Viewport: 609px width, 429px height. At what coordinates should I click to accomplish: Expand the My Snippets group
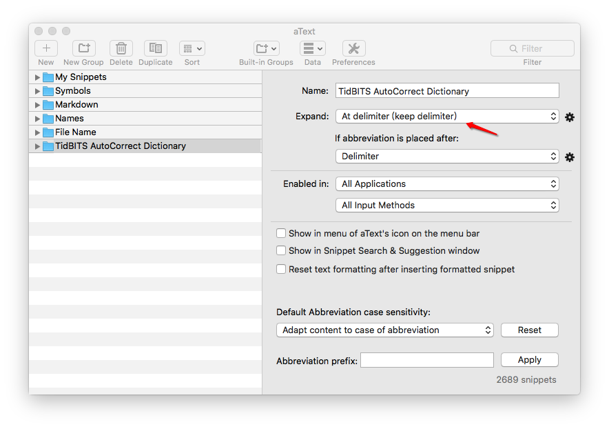(x=37, y=77)
